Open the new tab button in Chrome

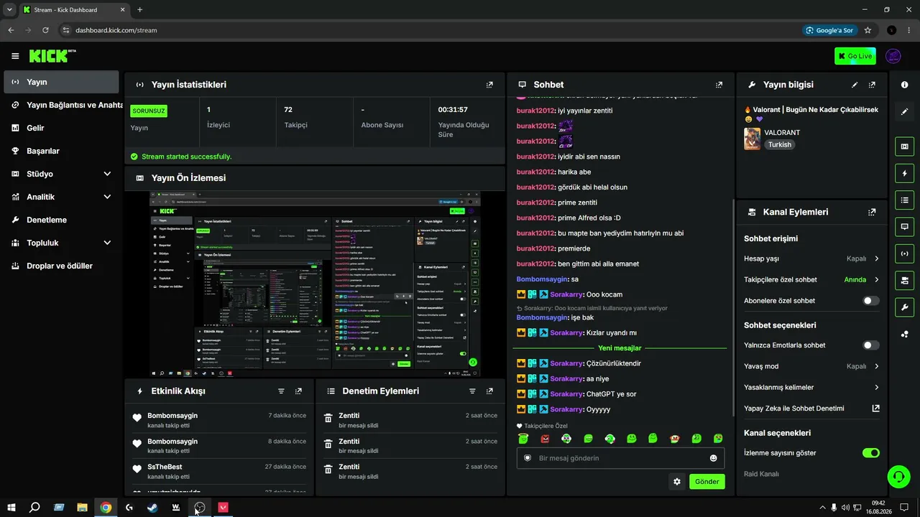coord(139,9)
